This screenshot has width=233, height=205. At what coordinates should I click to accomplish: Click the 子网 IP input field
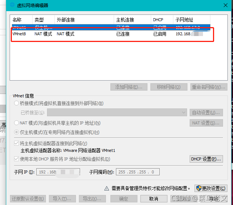[x=58, y=172]
